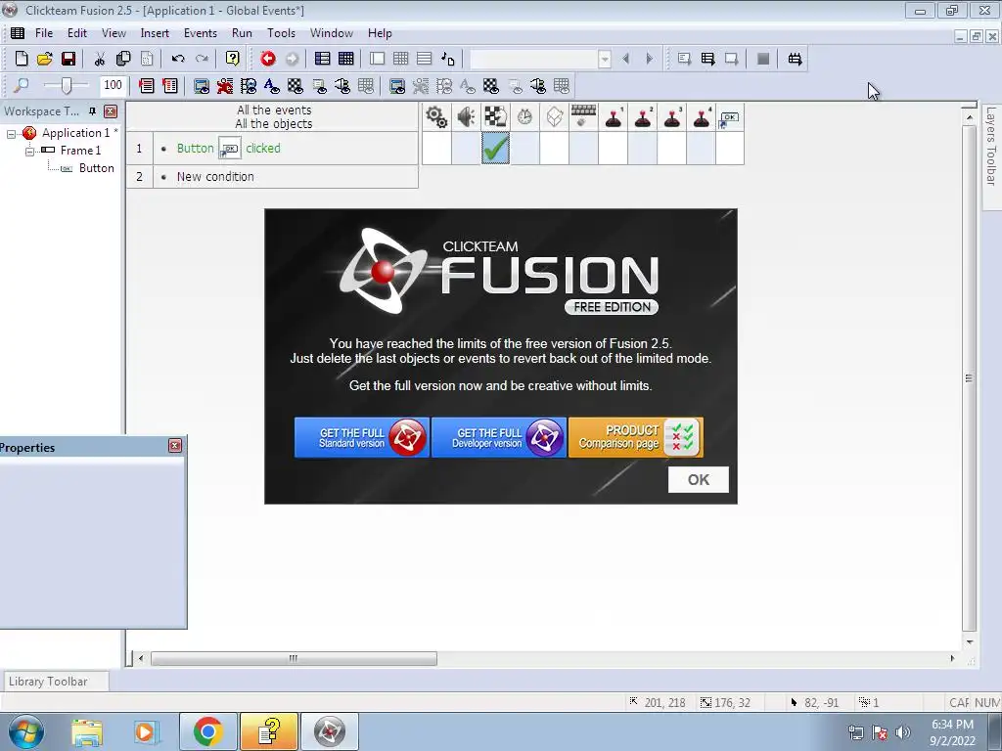Image resolution: width=1002 pixels, height=751 pixels.
Task: Click the Player 4 joystick column icon
Action: 701,117
